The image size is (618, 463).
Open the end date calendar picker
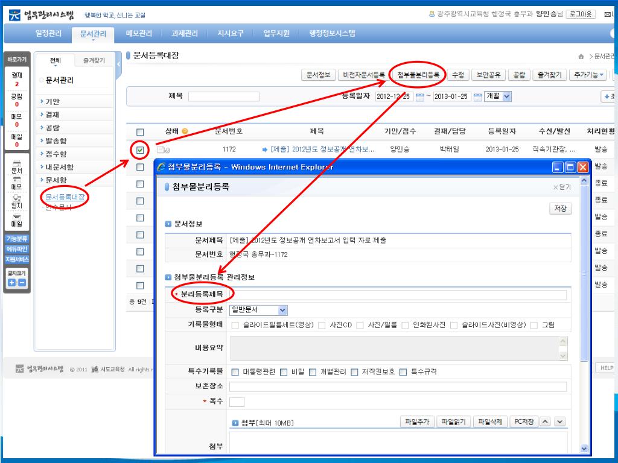[478, 97]
